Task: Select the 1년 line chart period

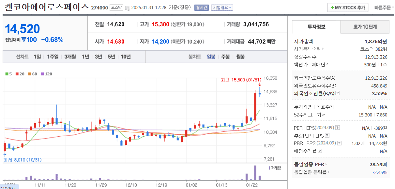Action: [x=85, y=57]
